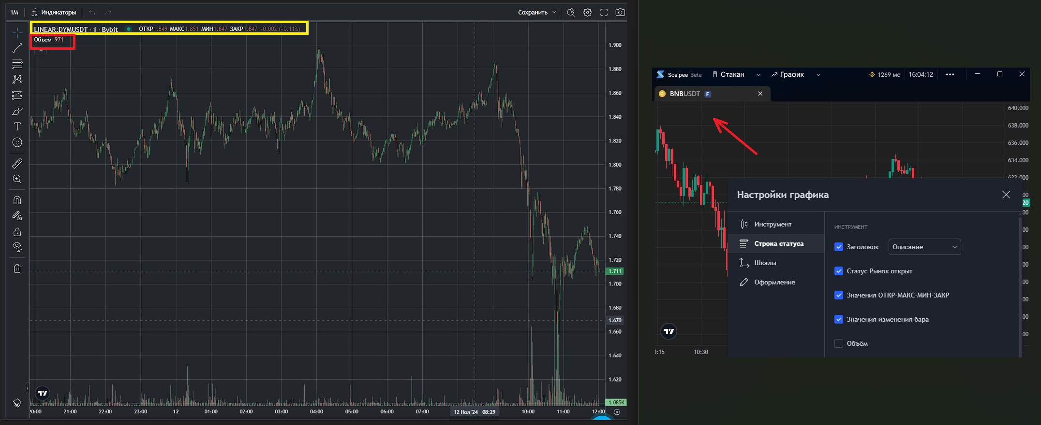Open the Шкалы settings section
Screen dimensions: 1041x425
(x=765, y=263)
